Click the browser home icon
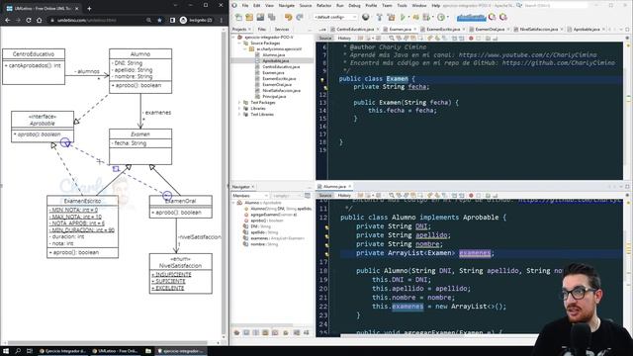This screenshot has height=356, width=633. (40, 20)
